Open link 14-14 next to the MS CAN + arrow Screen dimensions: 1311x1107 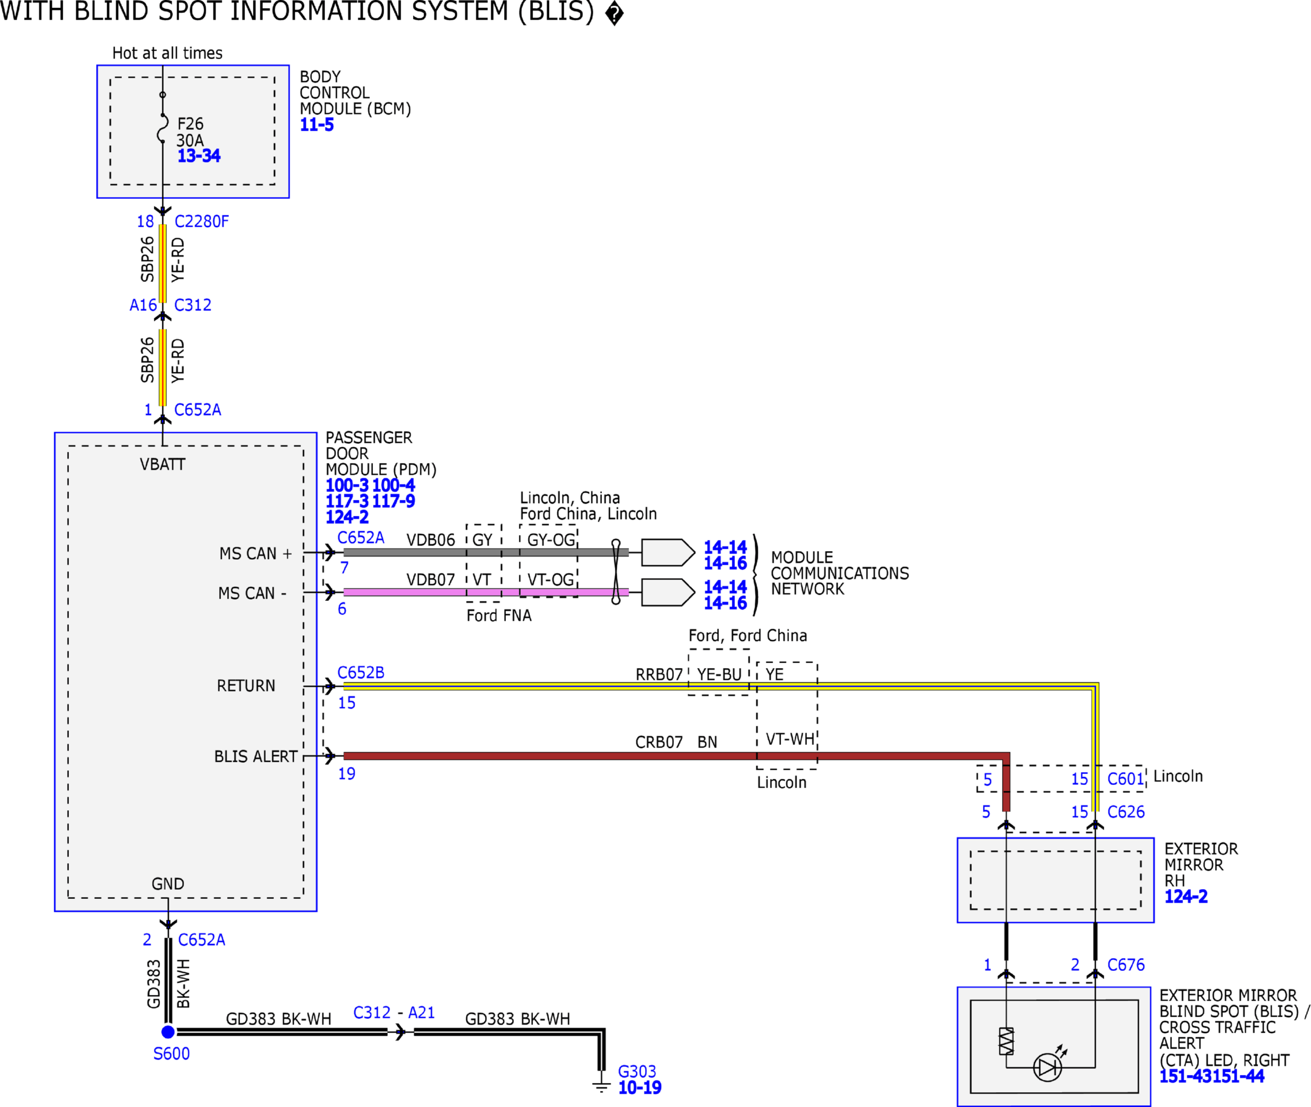click(x=725, y=547)
